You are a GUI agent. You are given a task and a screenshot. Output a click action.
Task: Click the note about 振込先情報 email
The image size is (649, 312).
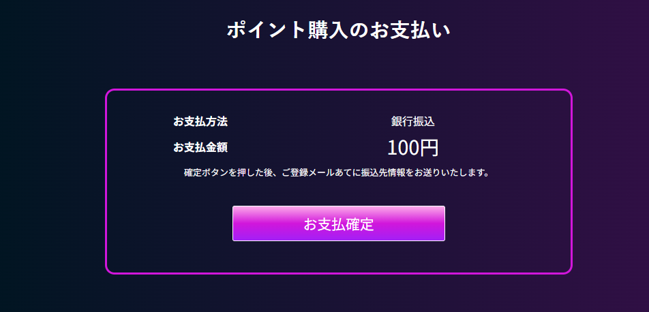pyautogui.click(x=337, y=172)
